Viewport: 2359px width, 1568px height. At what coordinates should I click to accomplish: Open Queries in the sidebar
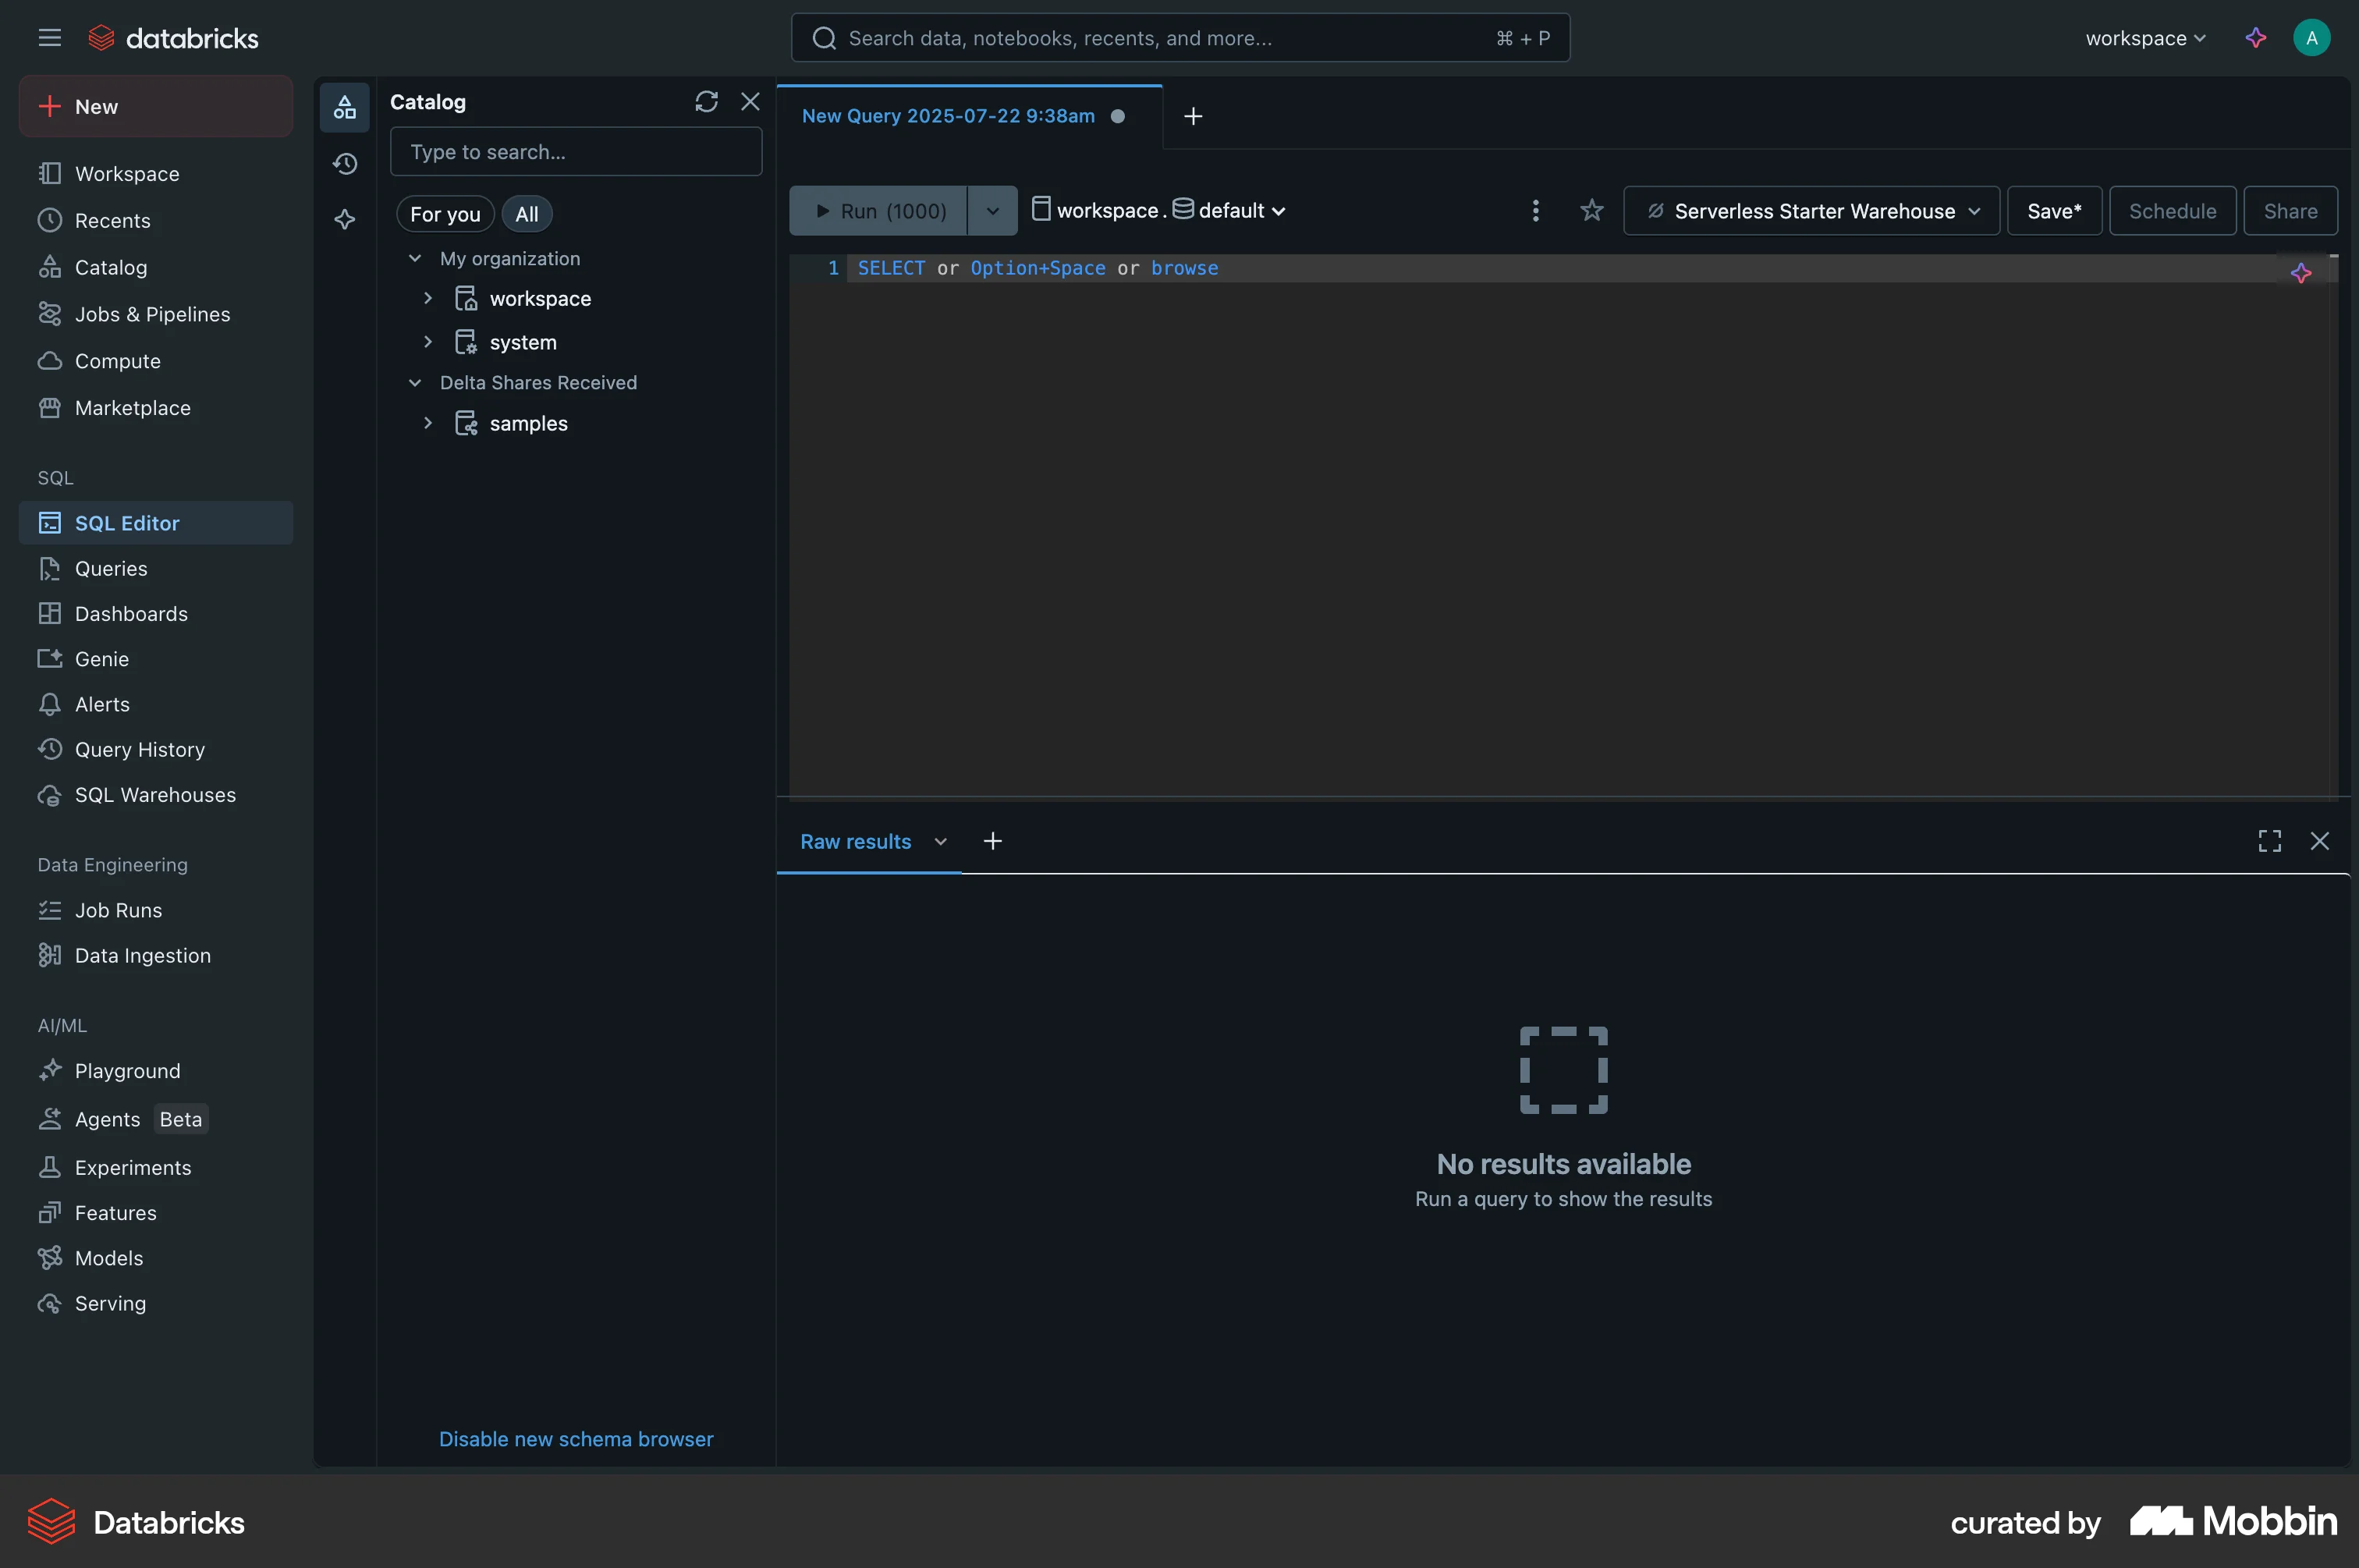(156, 568)
